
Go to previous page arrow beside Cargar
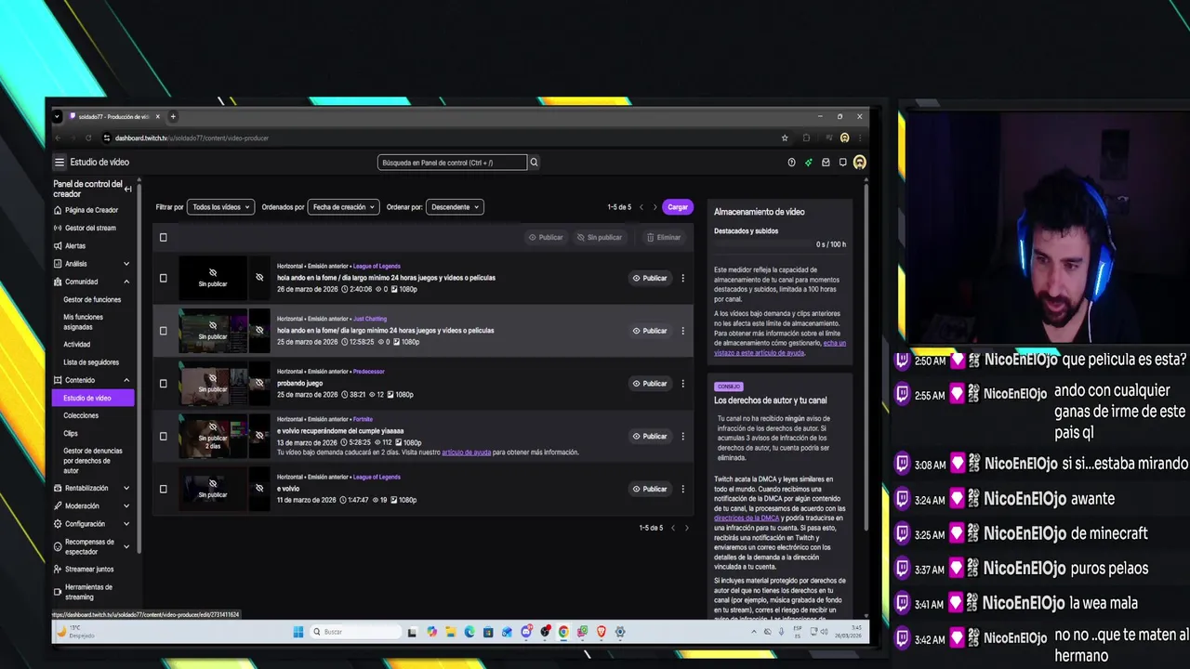pos(641,207)
